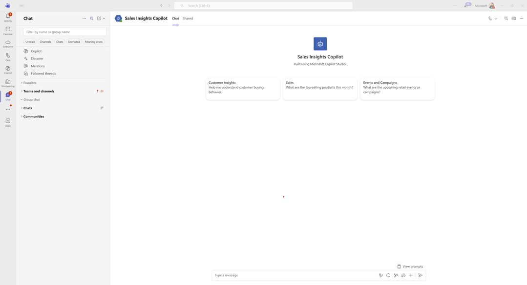Click the icon beside the Chats section
This screenshot has width=527, height=285.
point(102,108)
